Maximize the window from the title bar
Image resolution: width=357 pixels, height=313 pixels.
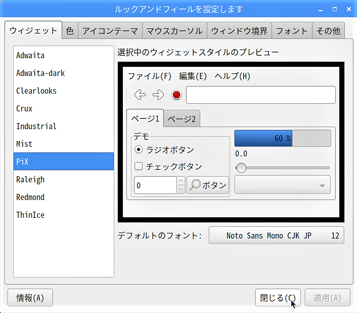pyautogui.click(x=335, y=9)
